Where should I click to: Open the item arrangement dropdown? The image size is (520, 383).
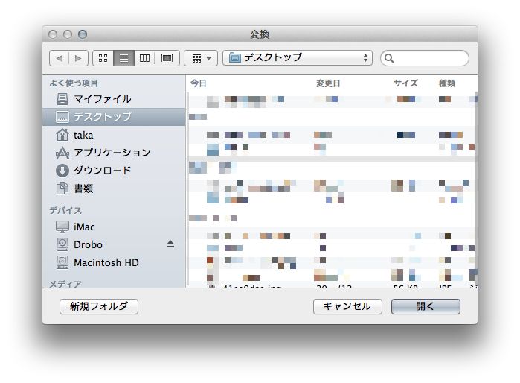click(x=201, y=58)
